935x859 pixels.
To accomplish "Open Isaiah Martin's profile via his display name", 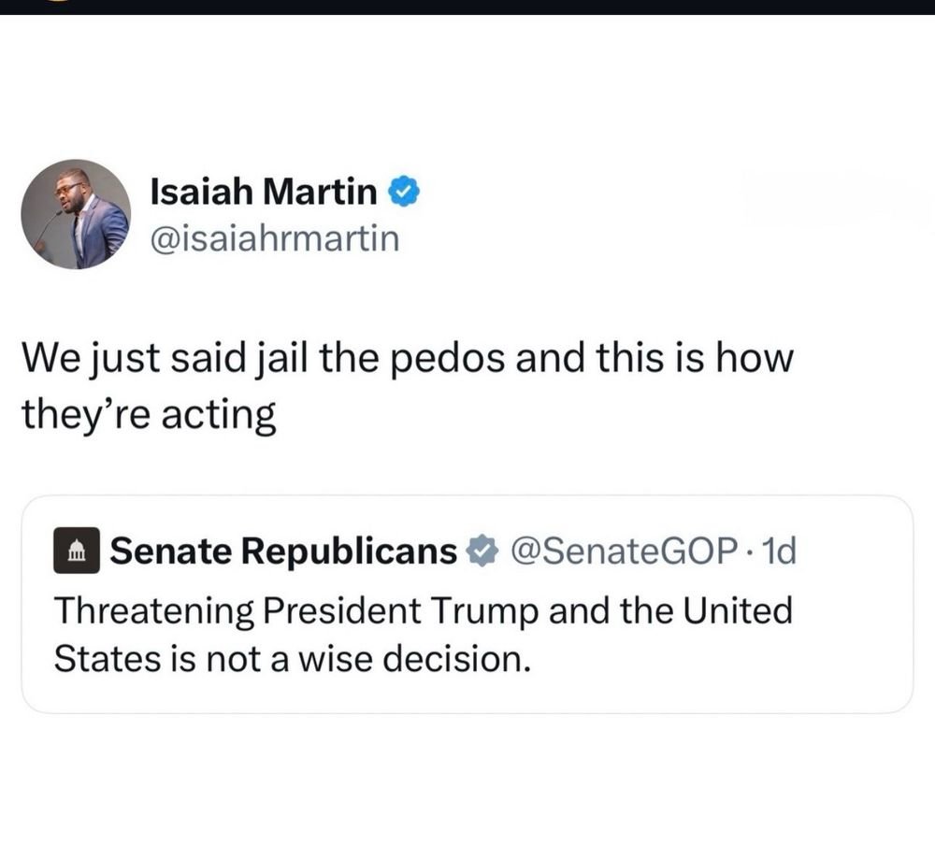I will [x=262, y=191].
